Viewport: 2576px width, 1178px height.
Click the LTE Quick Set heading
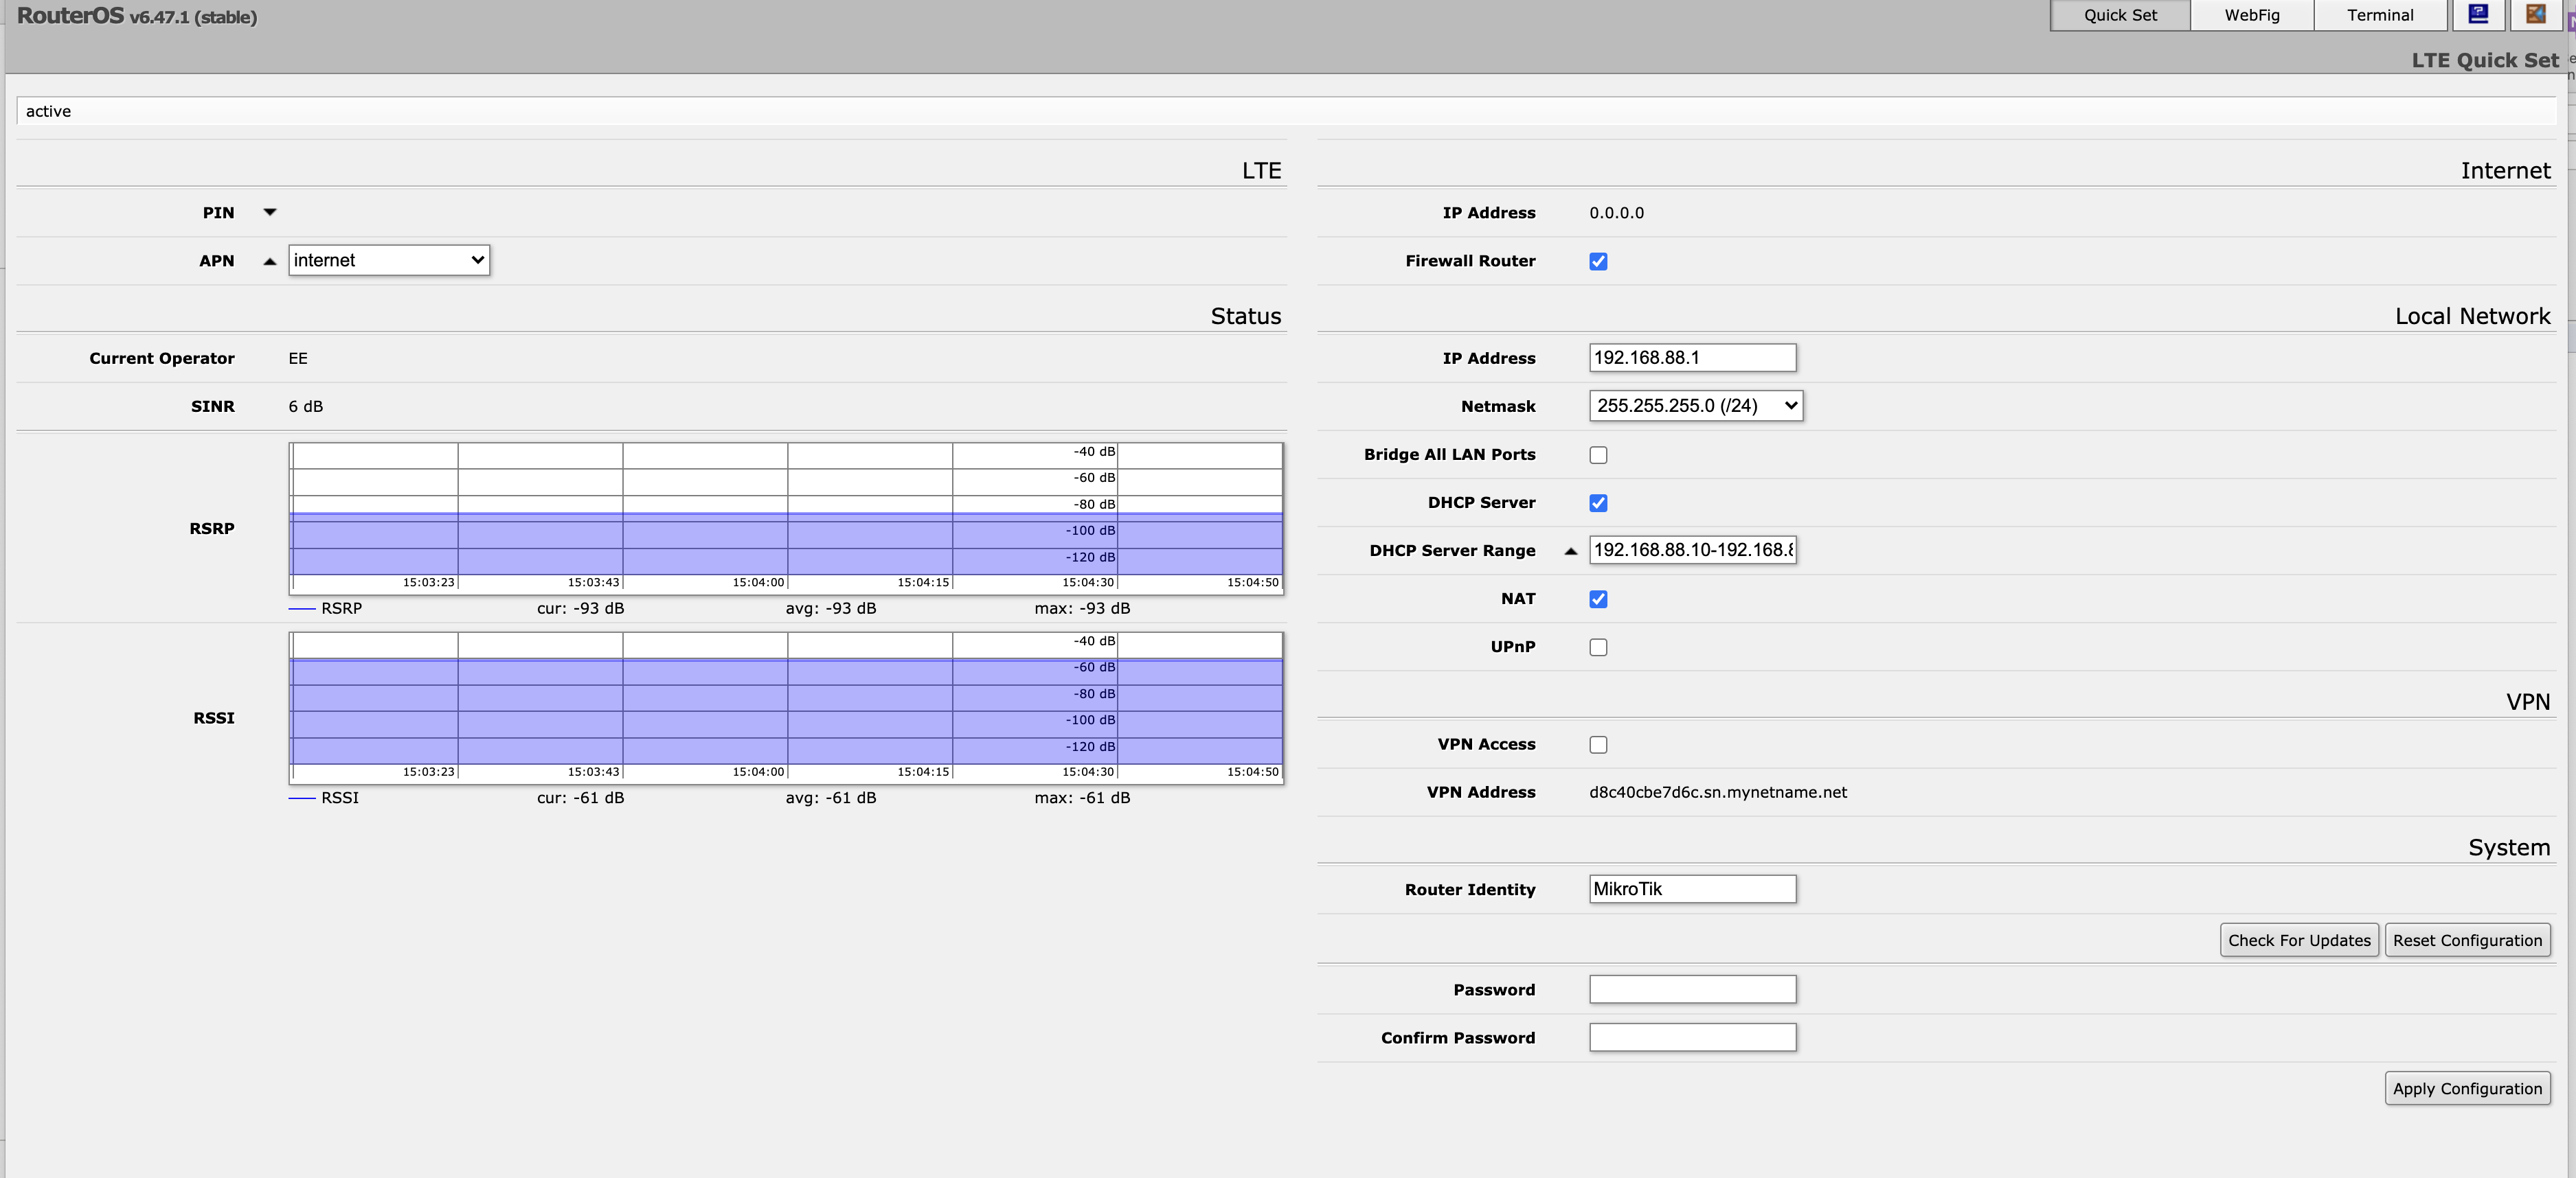pos(2484,60)
